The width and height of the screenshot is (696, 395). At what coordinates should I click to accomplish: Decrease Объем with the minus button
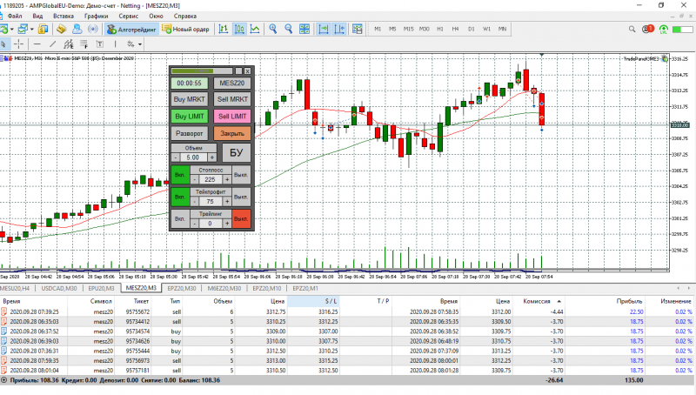pos(176,157)
